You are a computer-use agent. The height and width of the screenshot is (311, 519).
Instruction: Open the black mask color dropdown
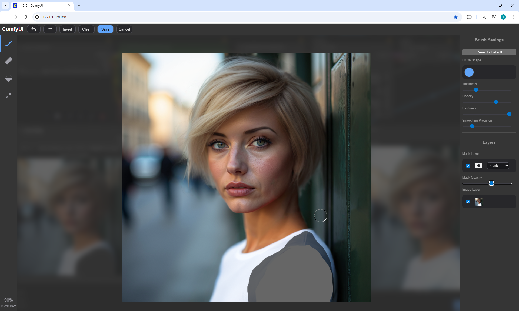498,166
